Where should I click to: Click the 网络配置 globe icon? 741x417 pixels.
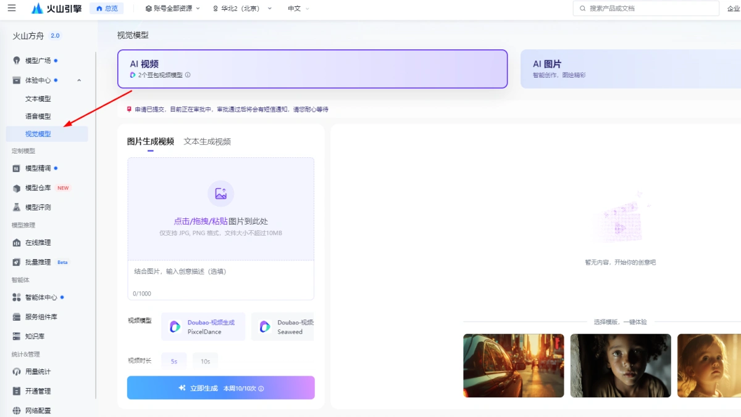click(x=17, y=410)
